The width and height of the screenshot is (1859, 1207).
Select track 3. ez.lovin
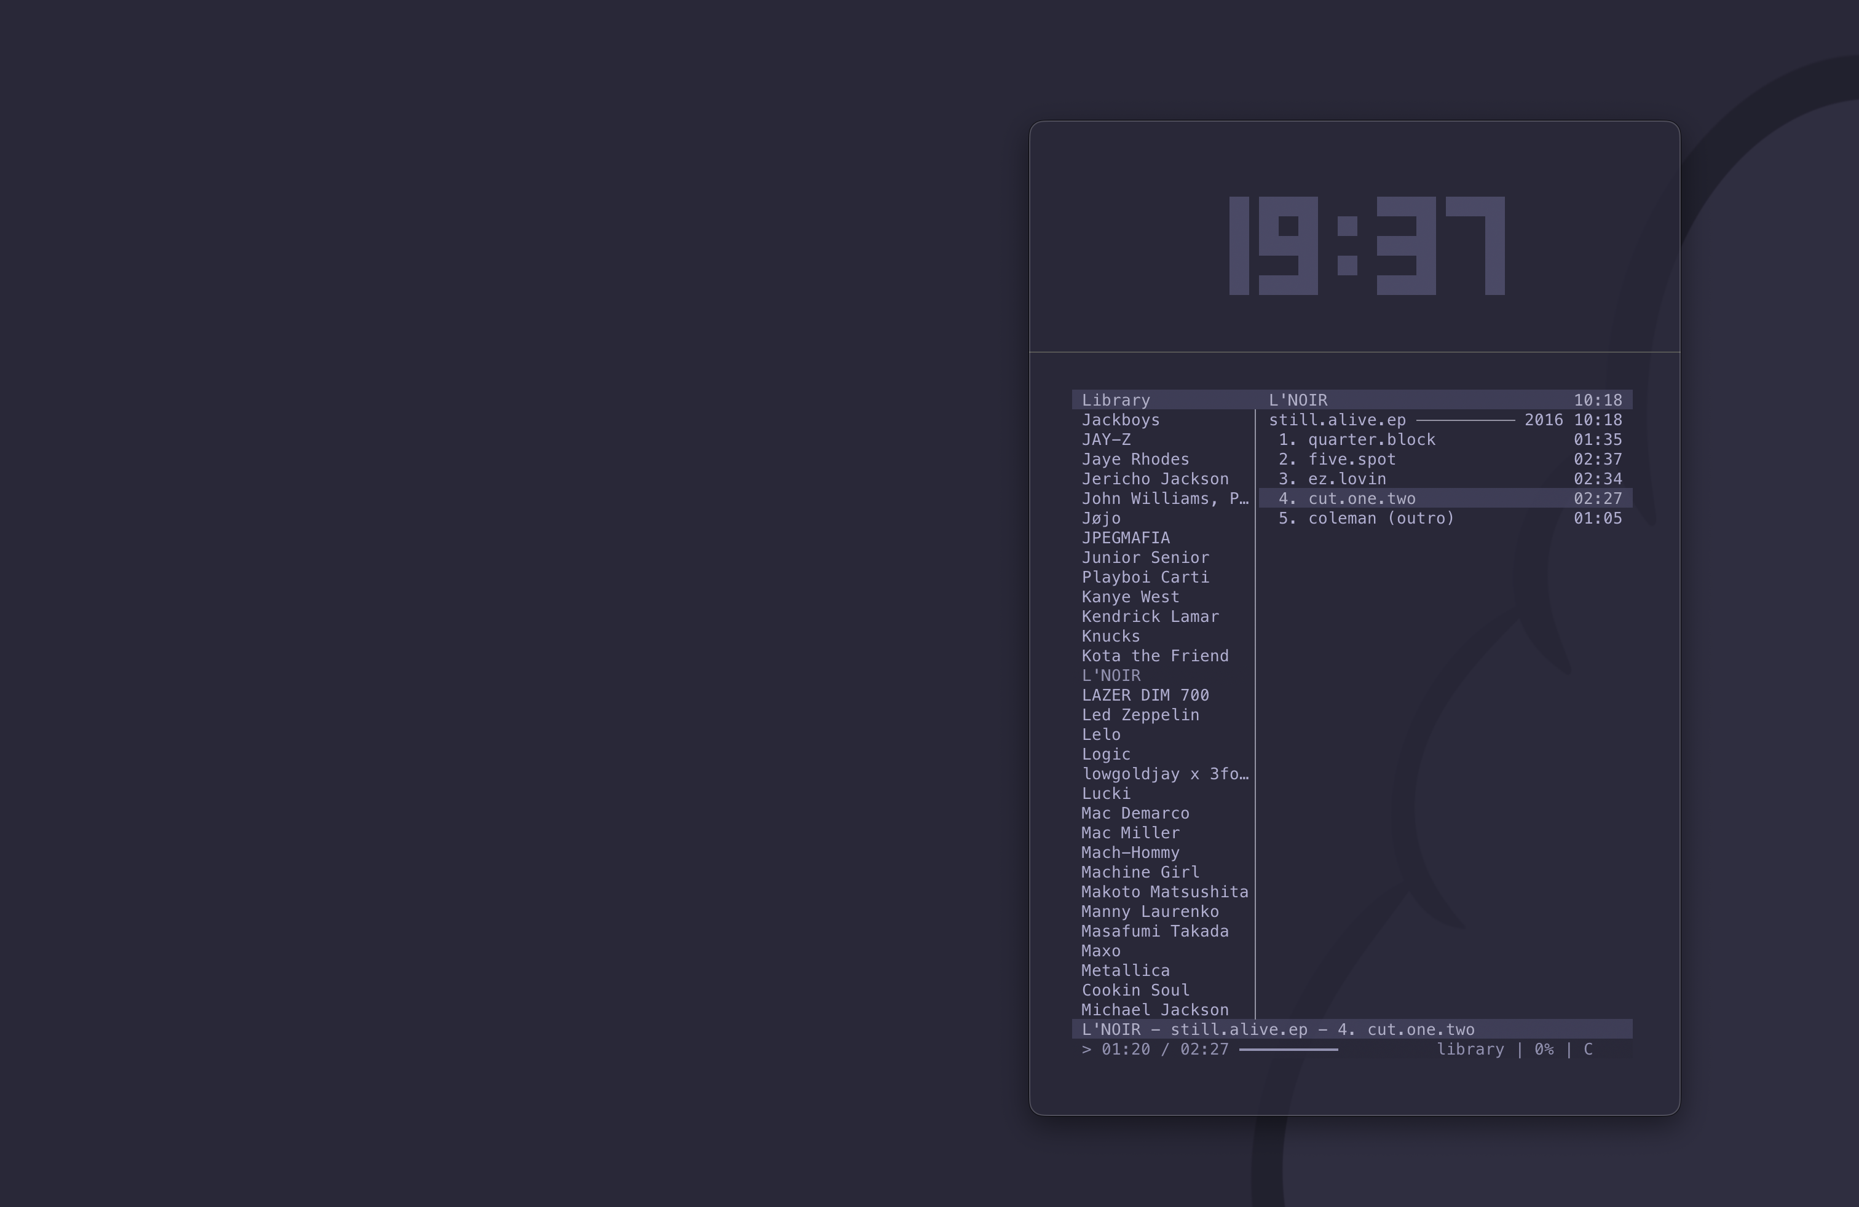coord(1445,479)
